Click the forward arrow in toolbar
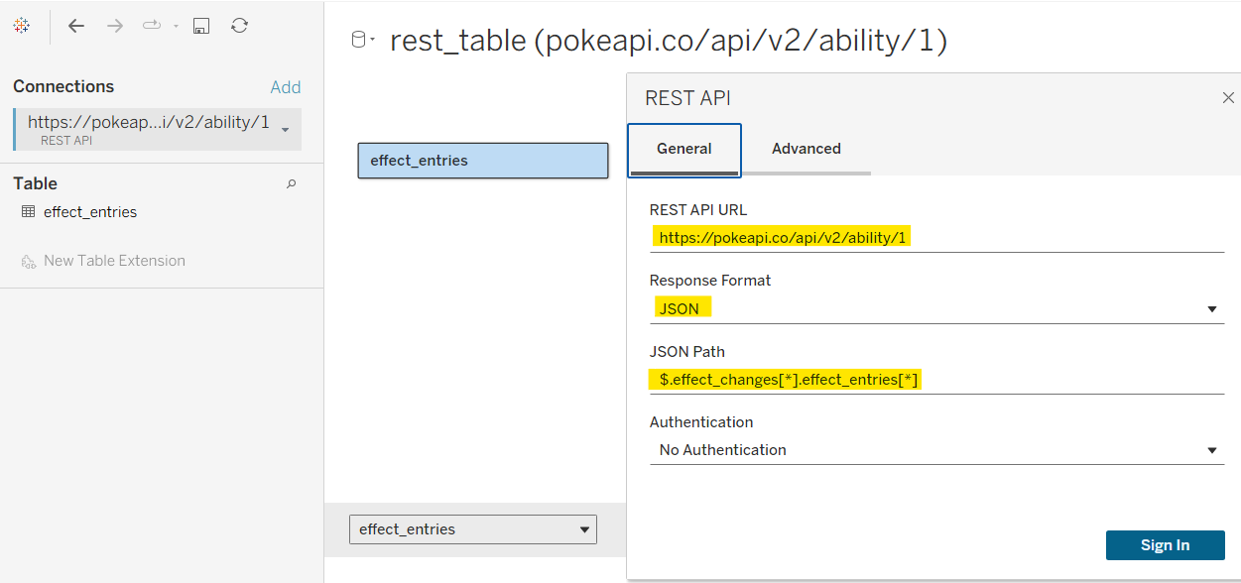Image resolution: width=1241 pixels, height=583 pixels. pyautogui.click(x=115, y=26)
